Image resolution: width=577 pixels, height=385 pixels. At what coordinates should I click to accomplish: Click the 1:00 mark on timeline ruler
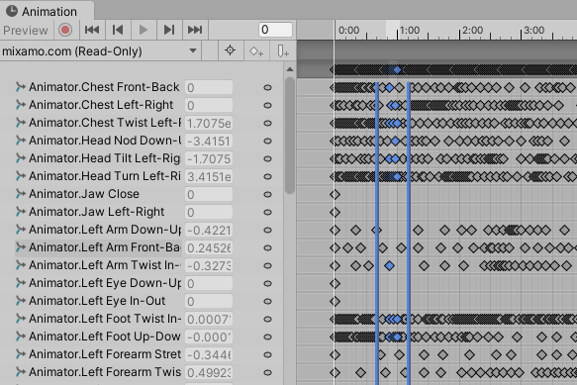tap(410, 30)
